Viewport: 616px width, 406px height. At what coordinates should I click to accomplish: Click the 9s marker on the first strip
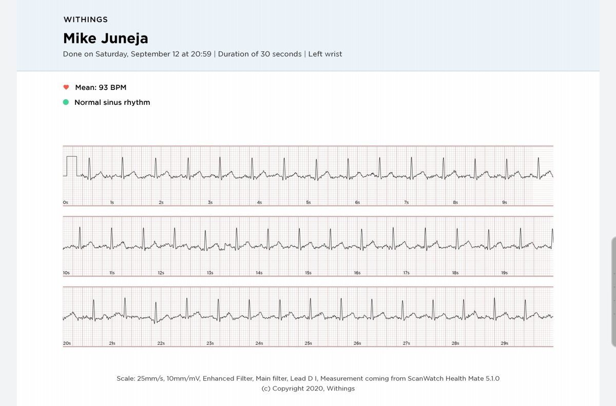tap(504, 202)
